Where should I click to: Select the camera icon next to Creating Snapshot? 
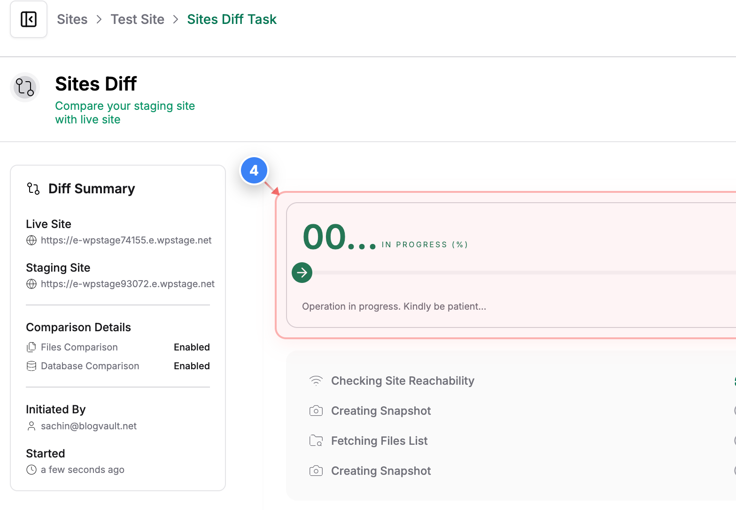tap(316, 411)
